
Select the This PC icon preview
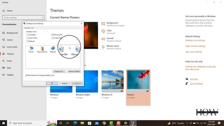tap(31, 49)
